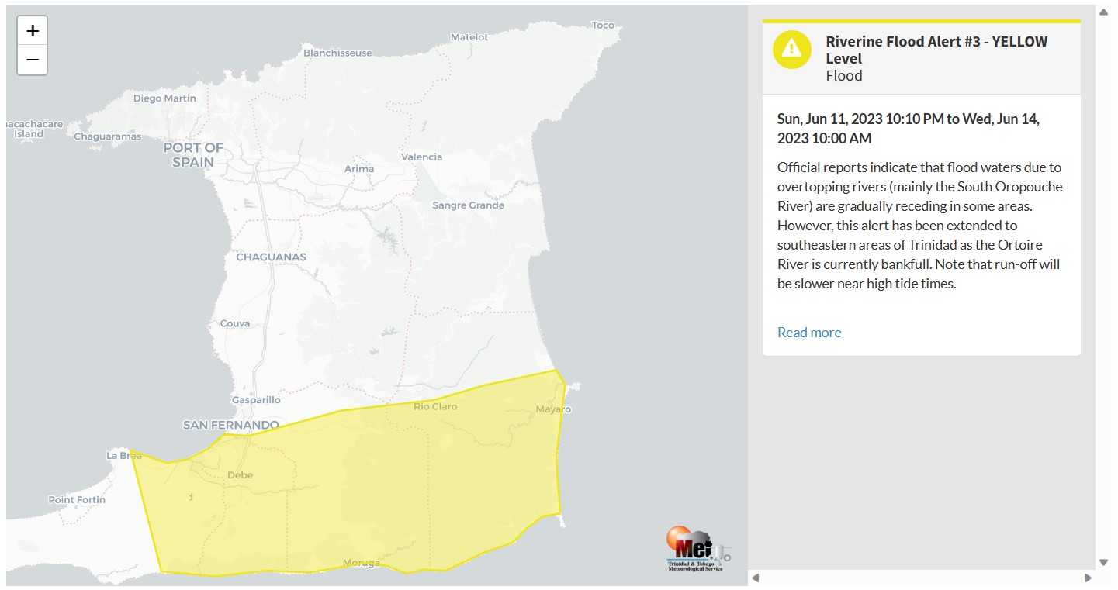Open the Read more link
1118x590 pixels.
pos(809,333)
